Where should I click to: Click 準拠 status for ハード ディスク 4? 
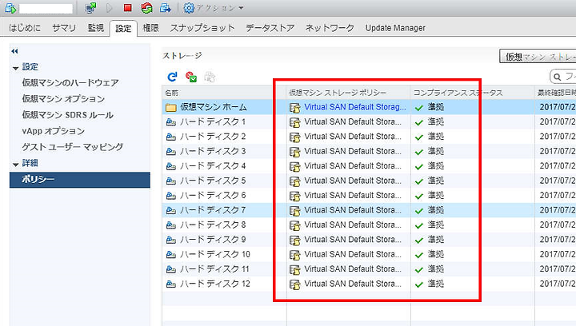(x=436, y=165)
